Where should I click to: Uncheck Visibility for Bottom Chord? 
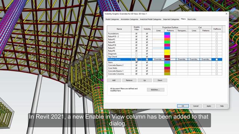147,60
